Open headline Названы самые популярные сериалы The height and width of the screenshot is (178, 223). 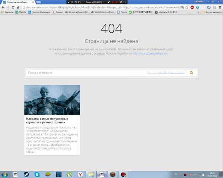[x=47, y=121]
